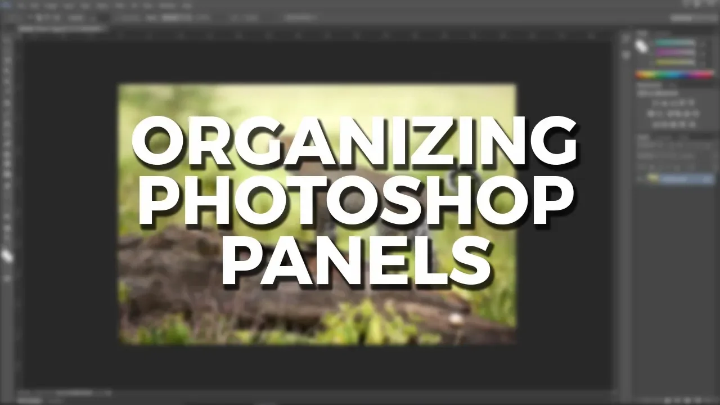720x405 pixels.
Task: Adjust the cyan slider in the Color panel
Action: 674,43
